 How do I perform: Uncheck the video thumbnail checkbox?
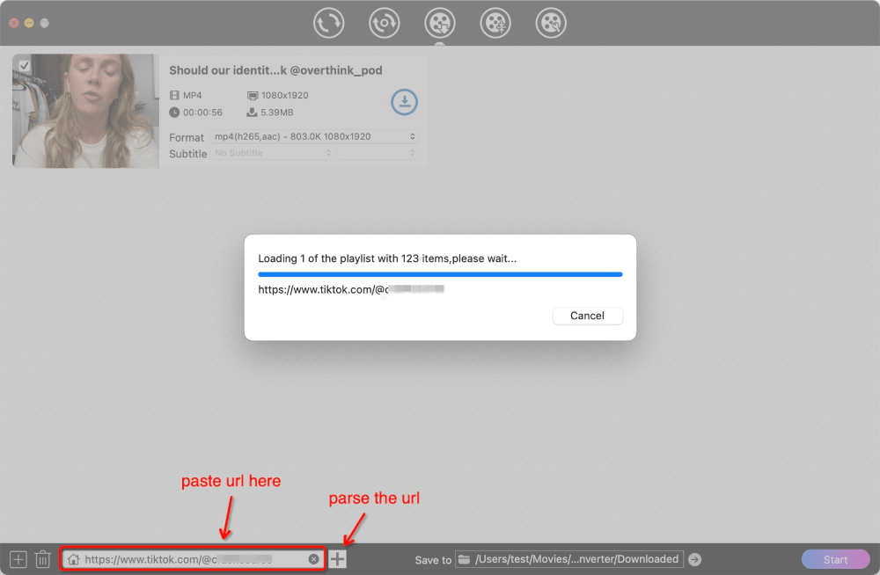(x=24, y=66)
